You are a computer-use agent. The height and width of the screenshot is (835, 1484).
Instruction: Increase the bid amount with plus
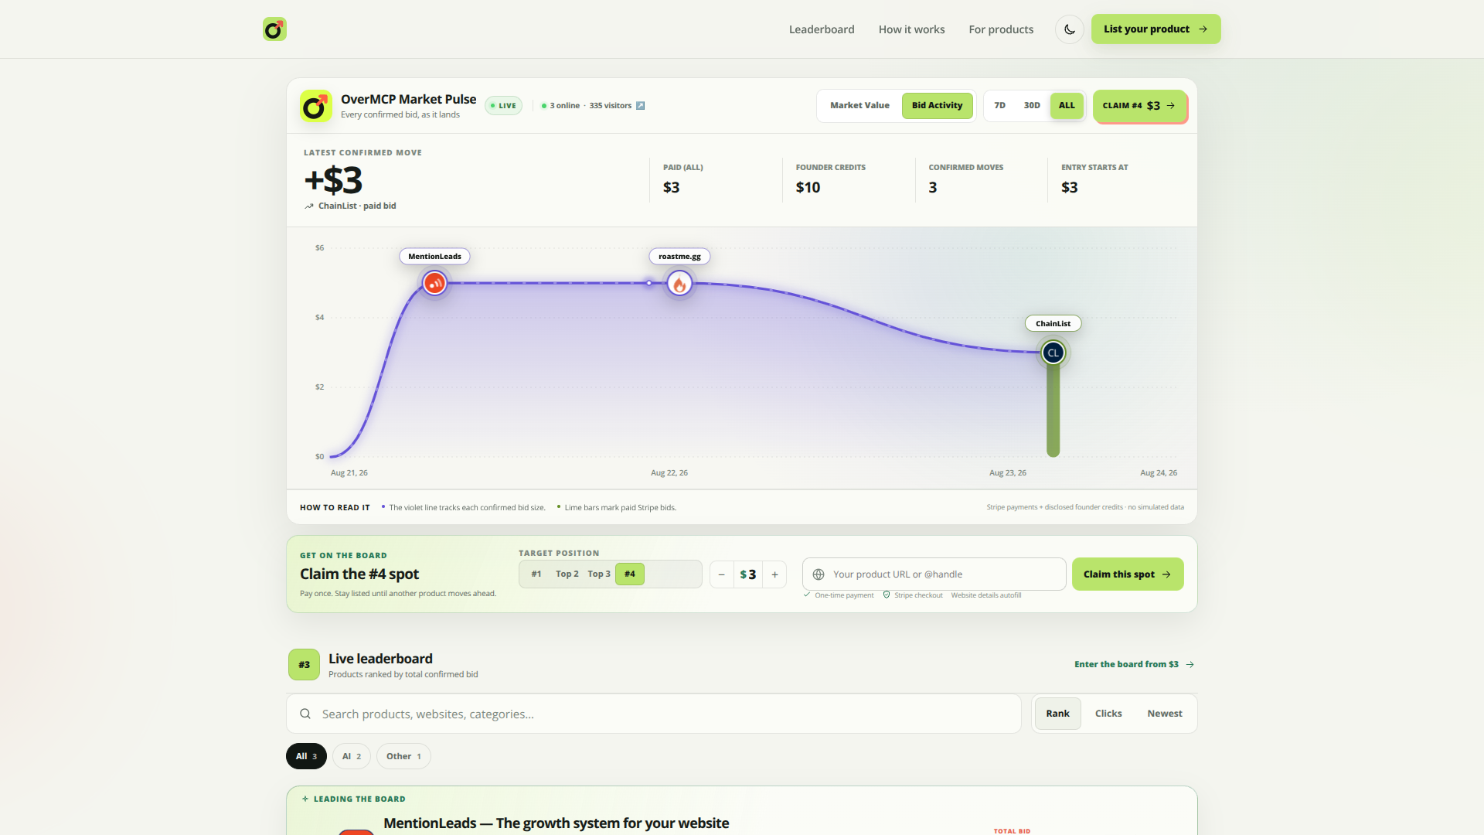pos(774,574)
